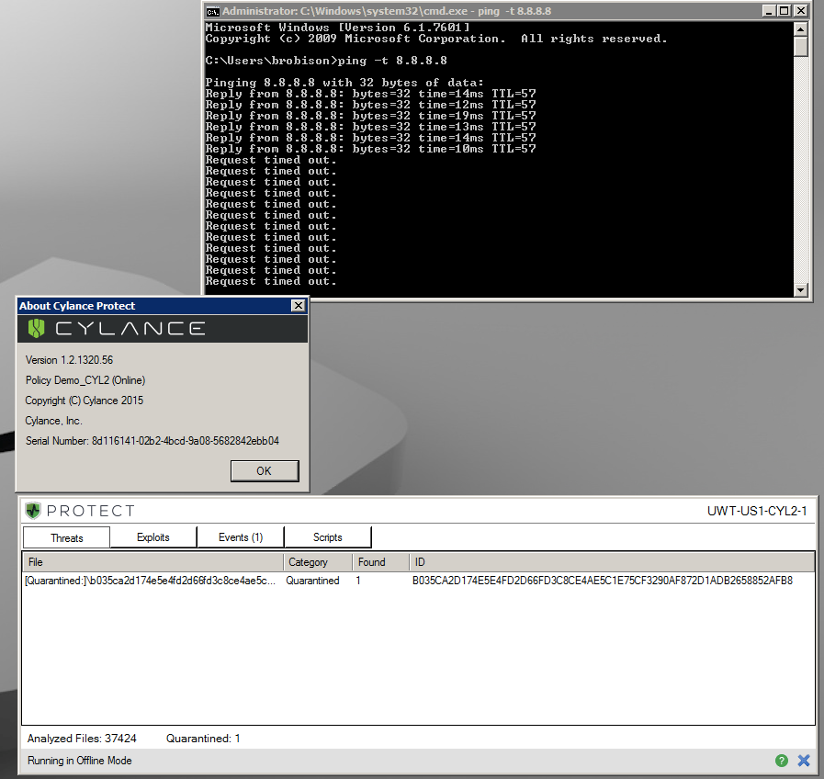Click the Protect shield icon in the header
The width and height of the screenshot is (824, 779).
point(33,511)
